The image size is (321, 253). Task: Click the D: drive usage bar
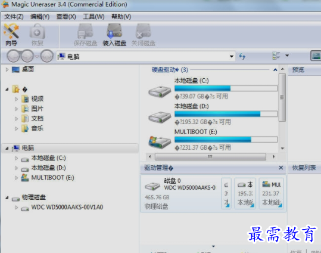[x=226, y=114]
